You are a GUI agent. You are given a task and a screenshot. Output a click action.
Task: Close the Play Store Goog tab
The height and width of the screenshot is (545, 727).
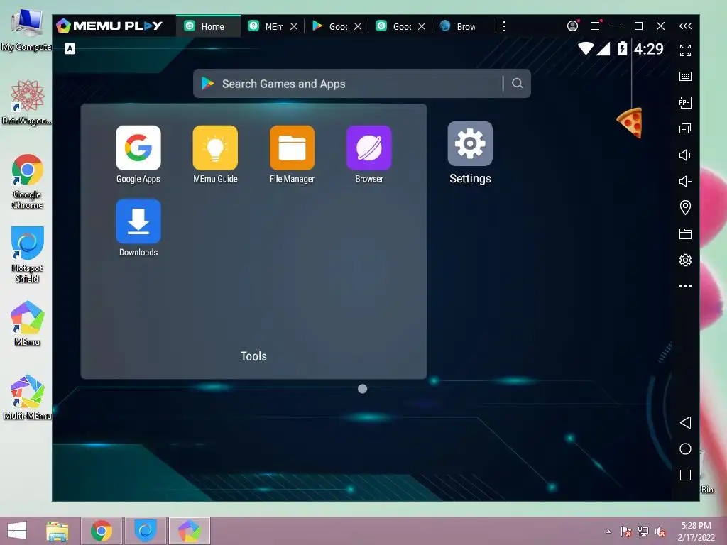click(x=358, y=26)
